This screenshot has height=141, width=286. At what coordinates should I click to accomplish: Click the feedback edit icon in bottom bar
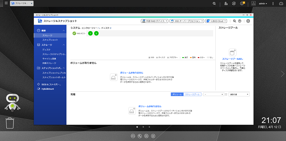153,136
